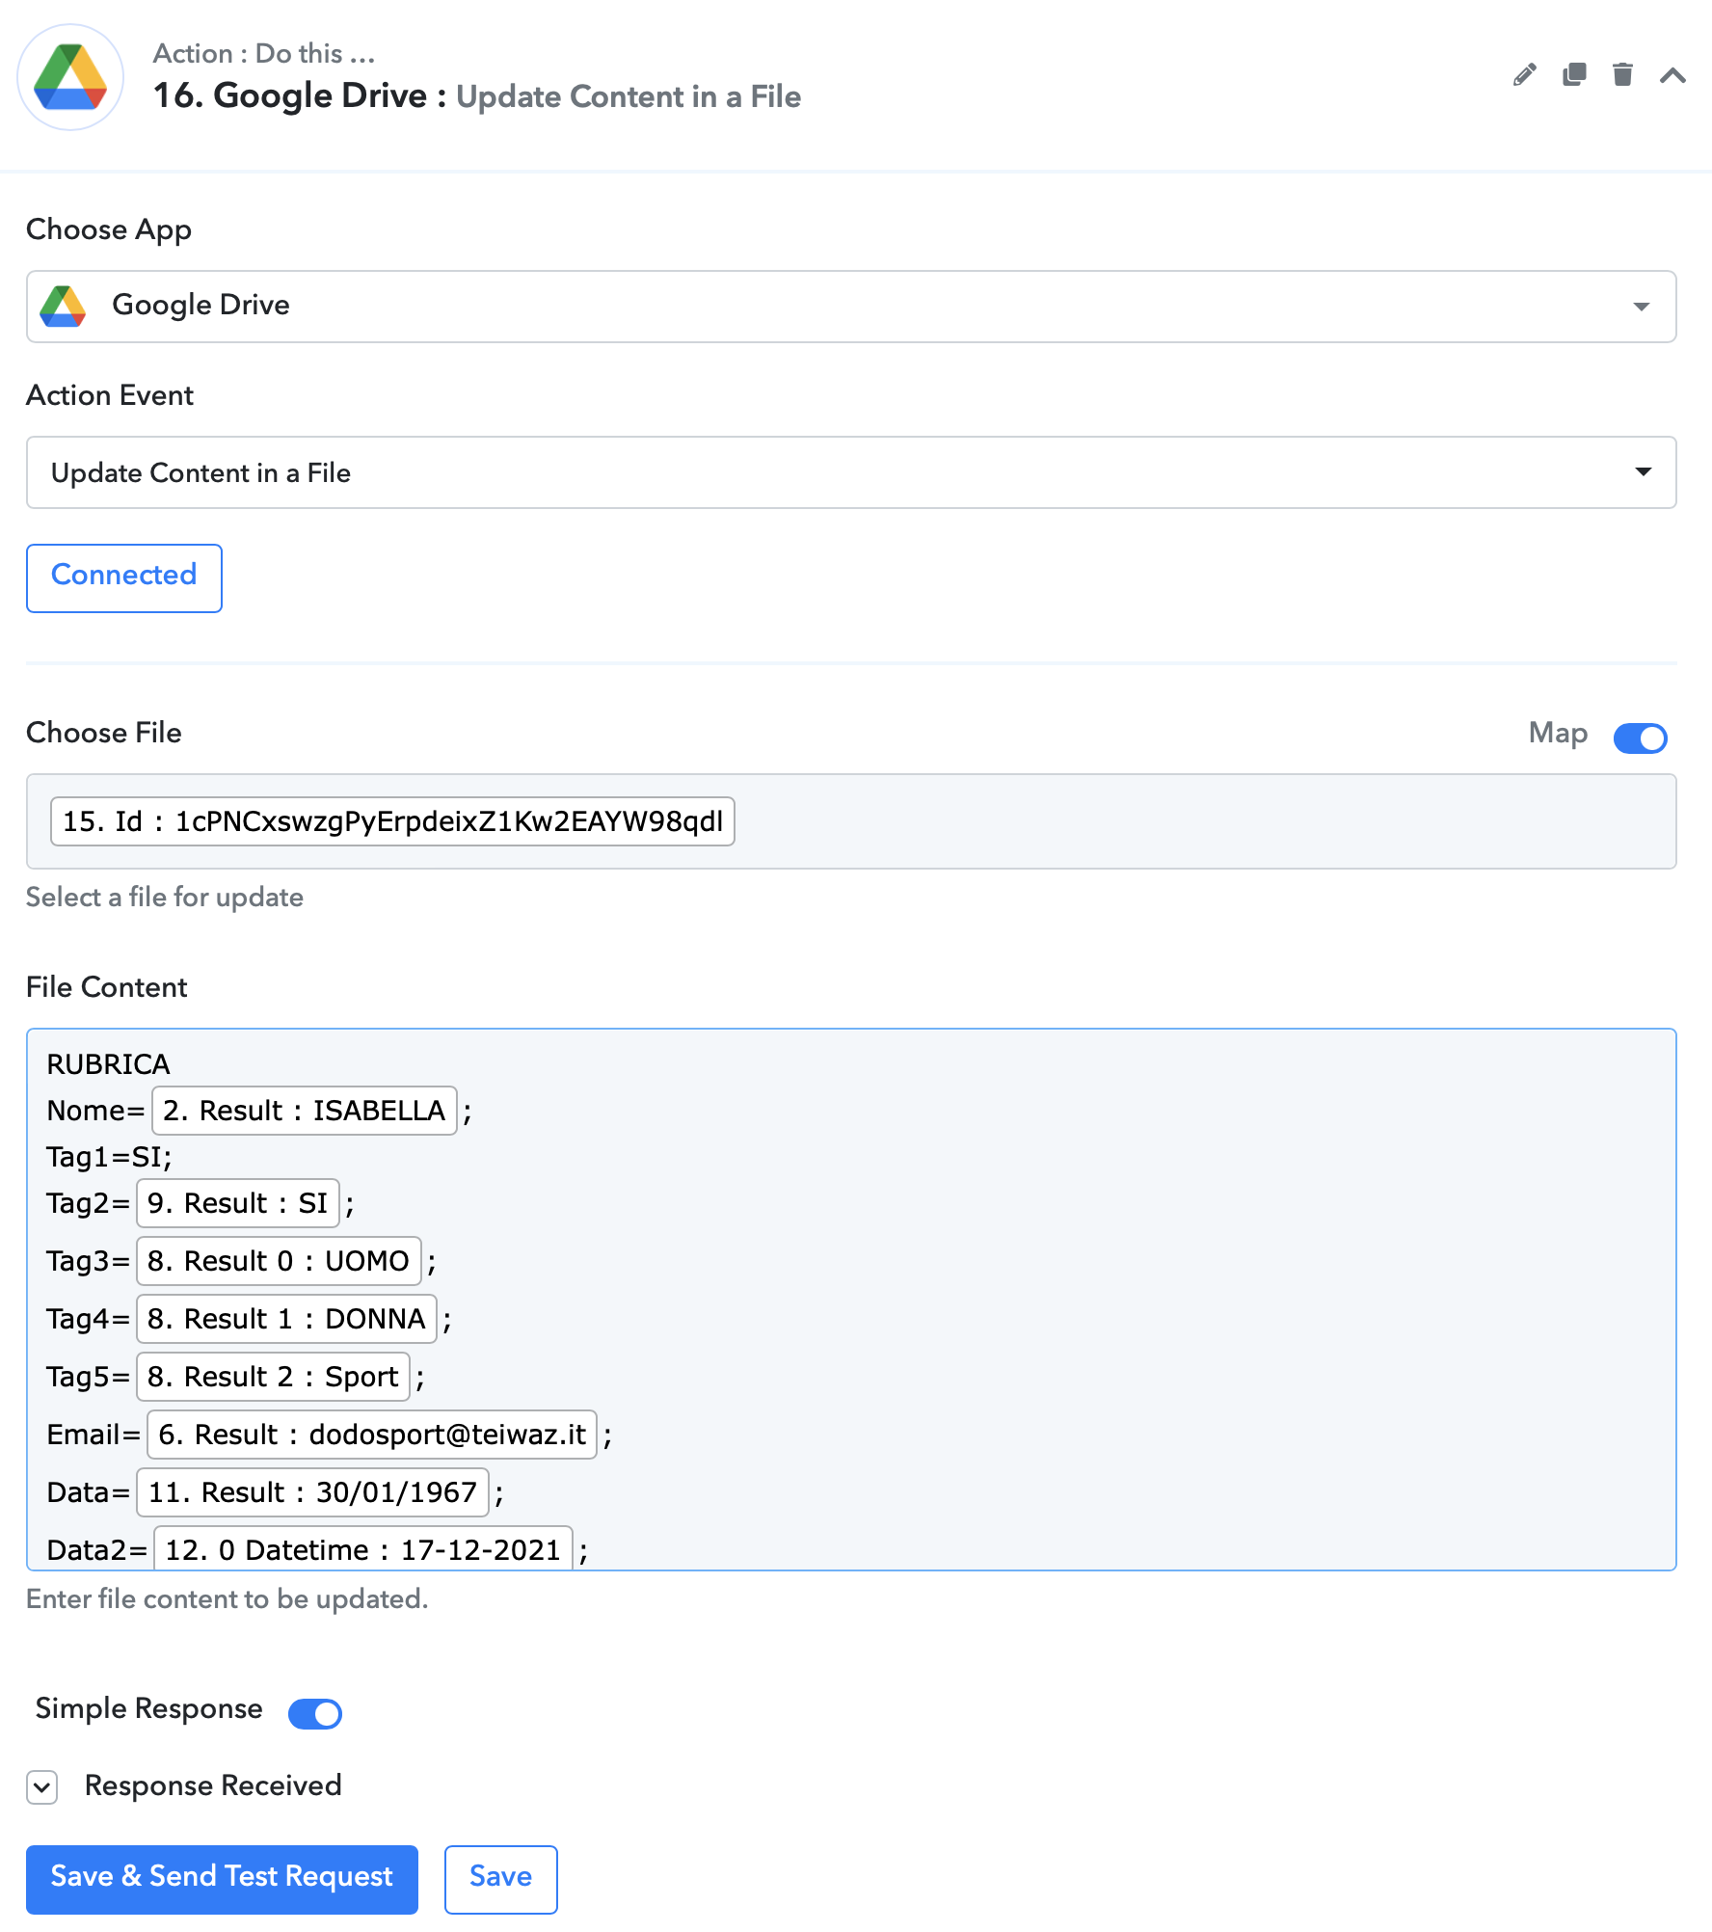Viewport: 1712px width, 1932px height.
Task: Disable the Simple Response toggle
Action: (x=315, y=1713)
